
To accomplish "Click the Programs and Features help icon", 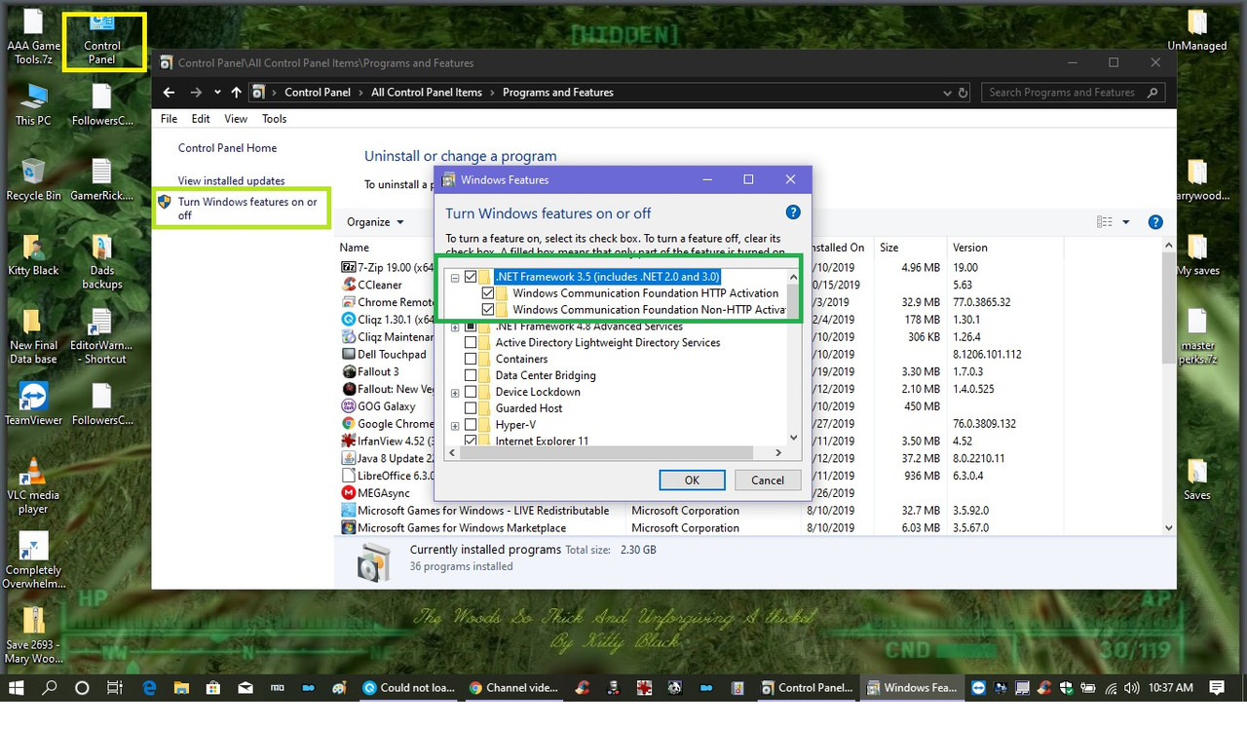I will click(1155, 222).
